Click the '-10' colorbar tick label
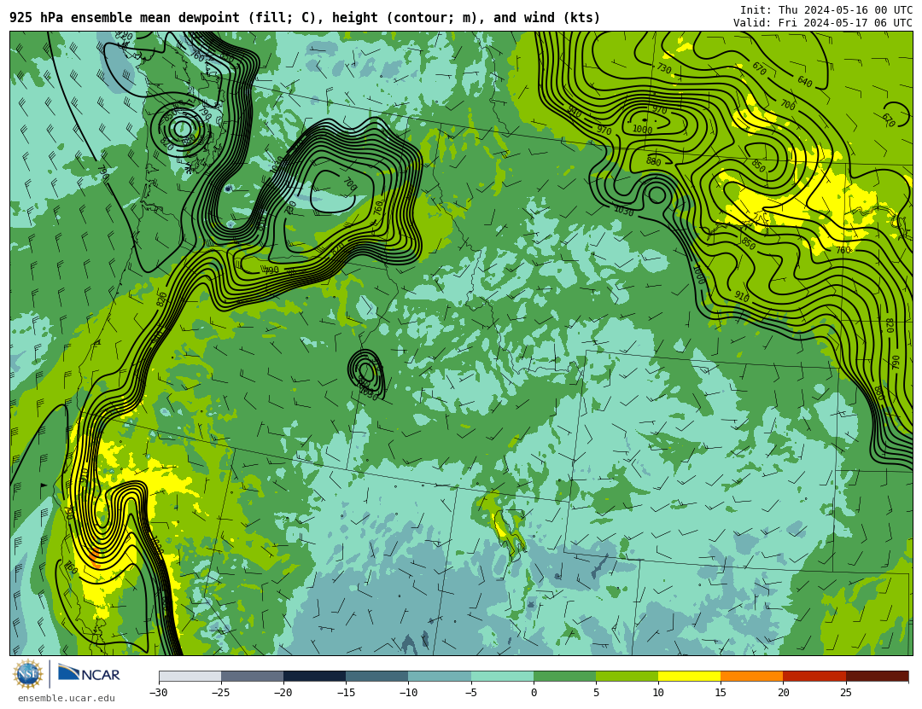The image size is (922, 709). click(408, 693)
